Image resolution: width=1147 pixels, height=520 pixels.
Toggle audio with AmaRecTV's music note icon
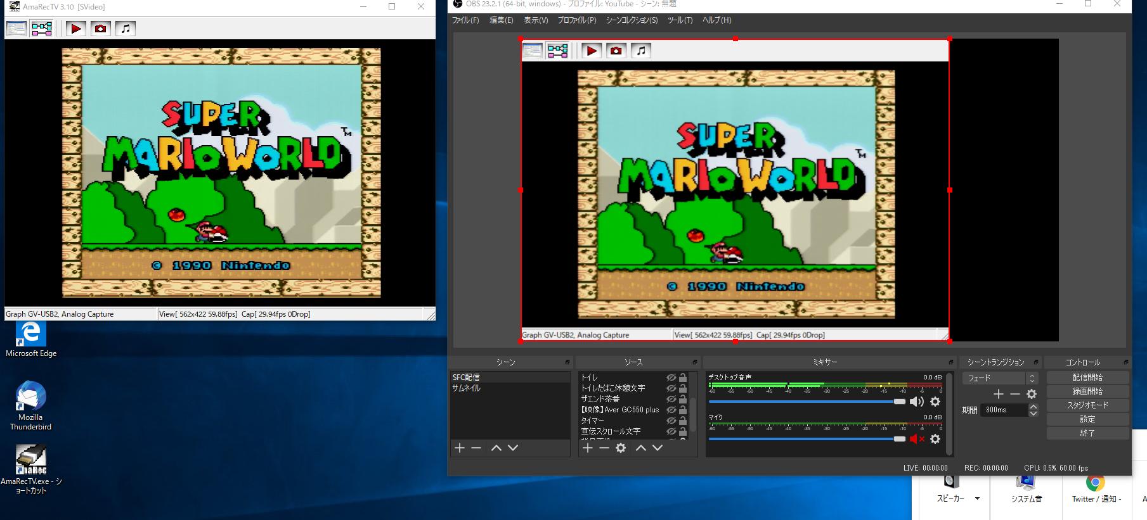click(x=126, y=29)
